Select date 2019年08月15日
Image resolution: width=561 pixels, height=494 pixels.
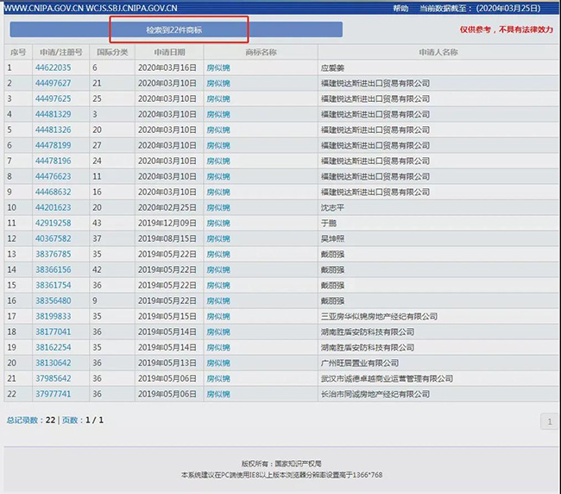(167, 238)
